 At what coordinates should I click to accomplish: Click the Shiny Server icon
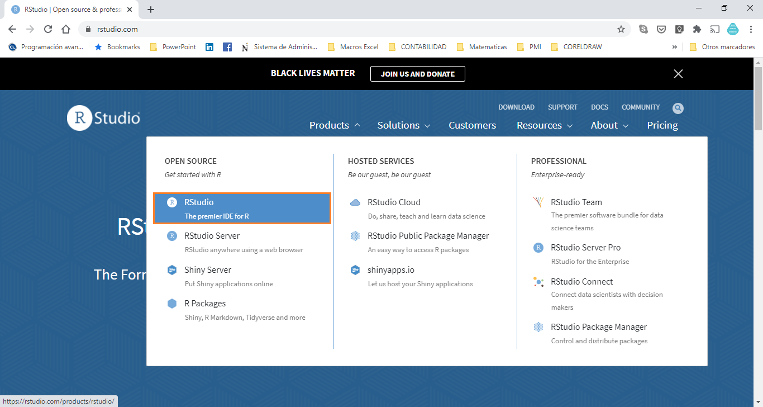coord(171,269)
